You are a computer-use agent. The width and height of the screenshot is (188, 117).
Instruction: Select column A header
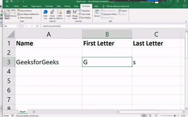[x=49, y=34]
